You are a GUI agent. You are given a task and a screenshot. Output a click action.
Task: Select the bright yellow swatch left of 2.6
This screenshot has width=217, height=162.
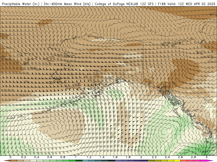[x=177, y=161]
